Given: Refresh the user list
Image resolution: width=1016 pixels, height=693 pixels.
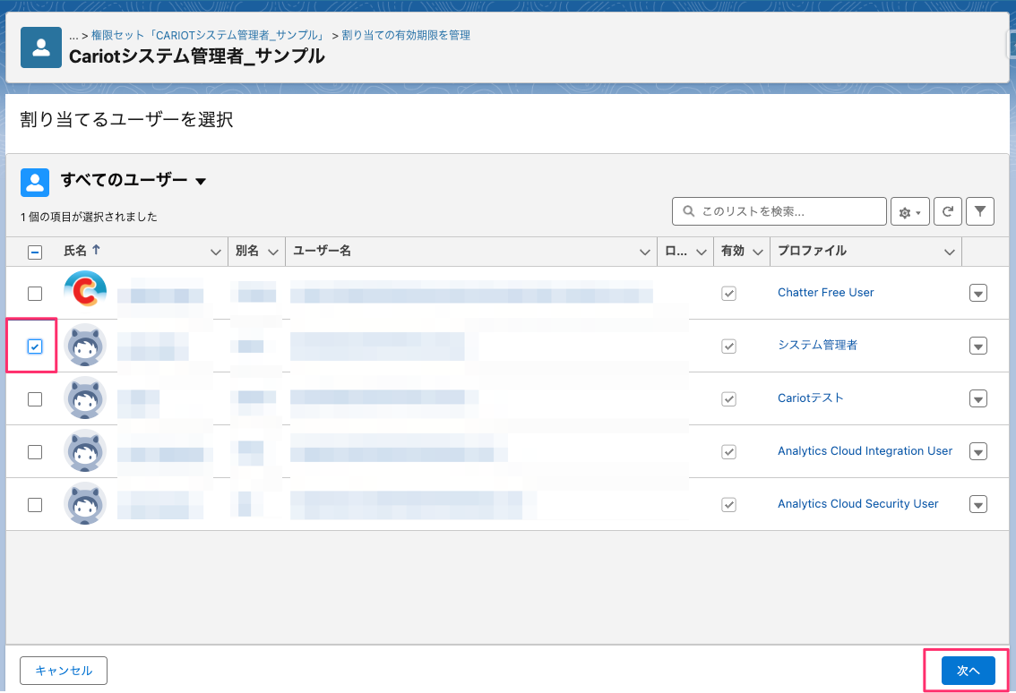Looking at the screenshot, I should coord(947,212).
